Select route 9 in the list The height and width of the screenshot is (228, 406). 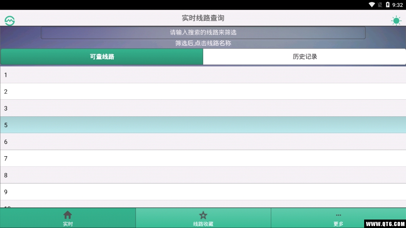point(203,192)
